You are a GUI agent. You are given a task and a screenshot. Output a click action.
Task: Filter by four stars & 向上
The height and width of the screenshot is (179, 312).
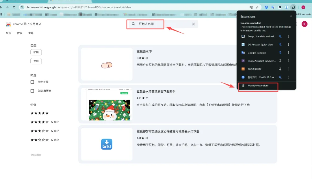coord(45,122)
